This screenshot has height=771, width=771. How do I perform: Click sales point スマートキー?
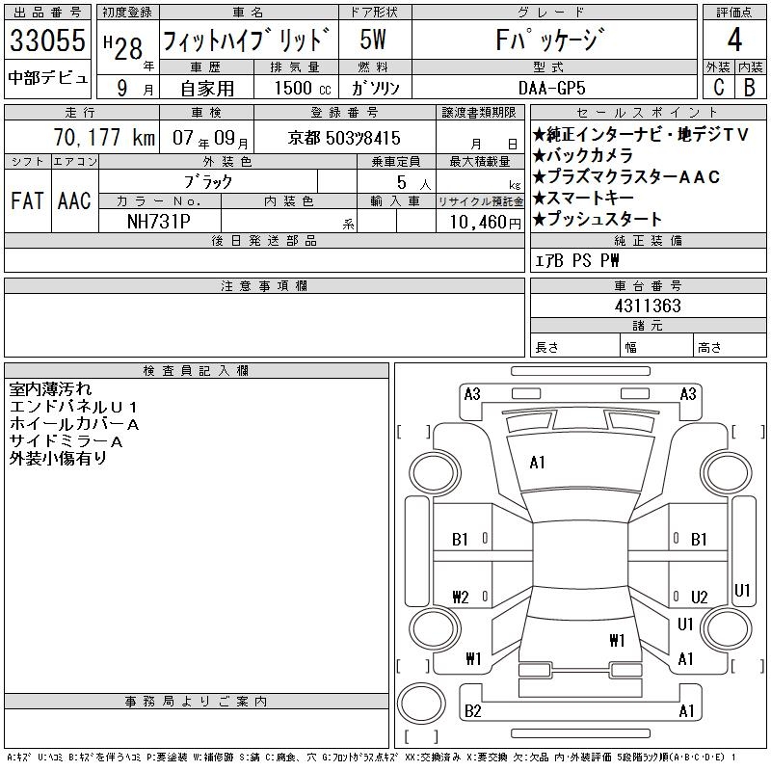pyautogui.click(x=583, y=198)
